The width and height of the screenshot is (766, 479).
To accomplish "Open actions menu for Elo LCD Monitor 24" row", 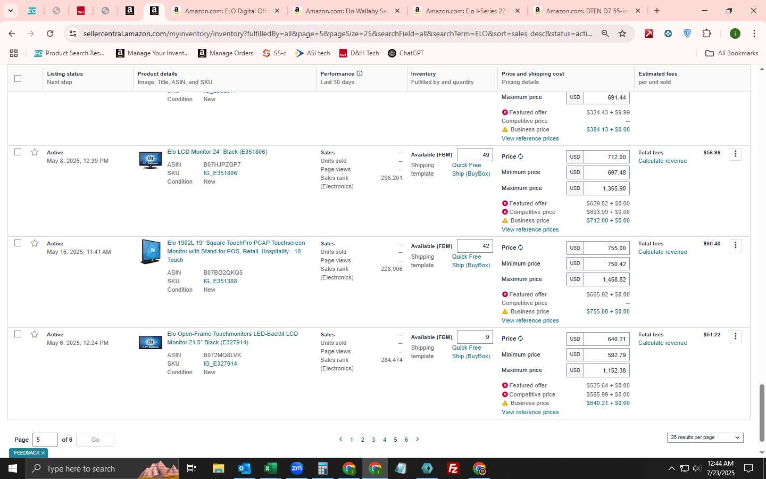I will tap(735, 154).
